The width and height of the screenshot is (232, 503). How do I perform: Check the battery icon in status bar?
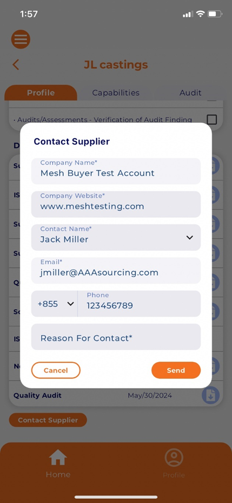click(x=215, y=14)
